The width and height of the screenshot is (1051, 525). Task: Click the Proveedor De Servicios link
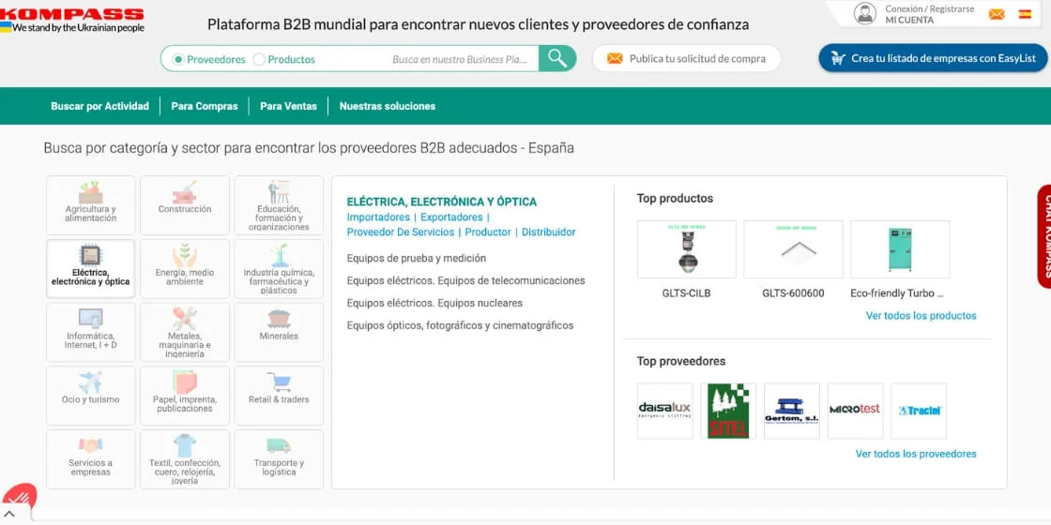click(400, 232)
